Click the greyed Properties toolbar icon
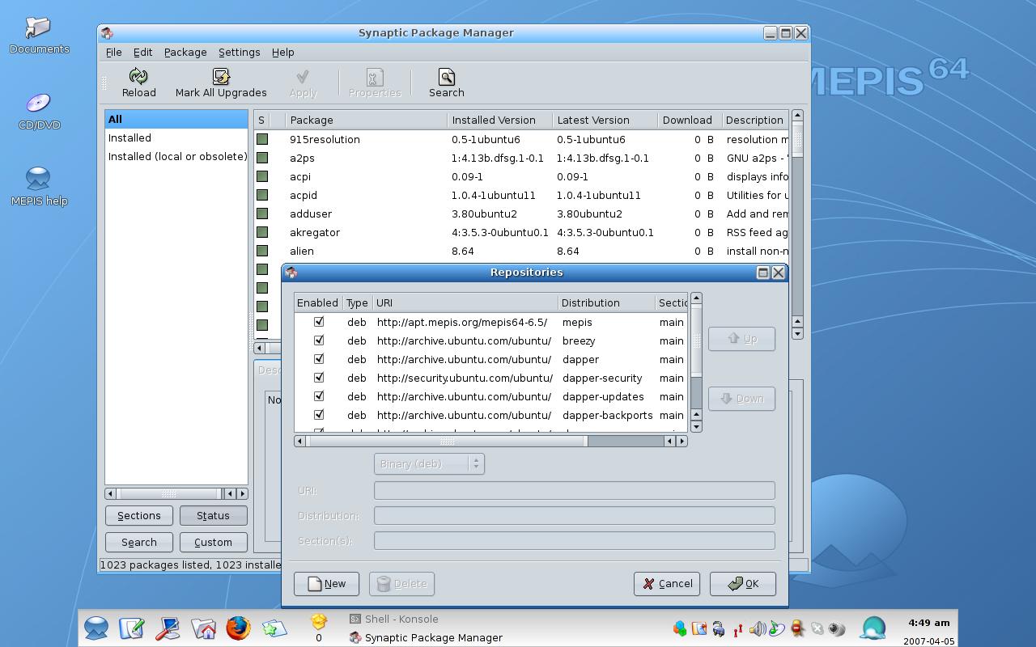 [x=375, y=77]
